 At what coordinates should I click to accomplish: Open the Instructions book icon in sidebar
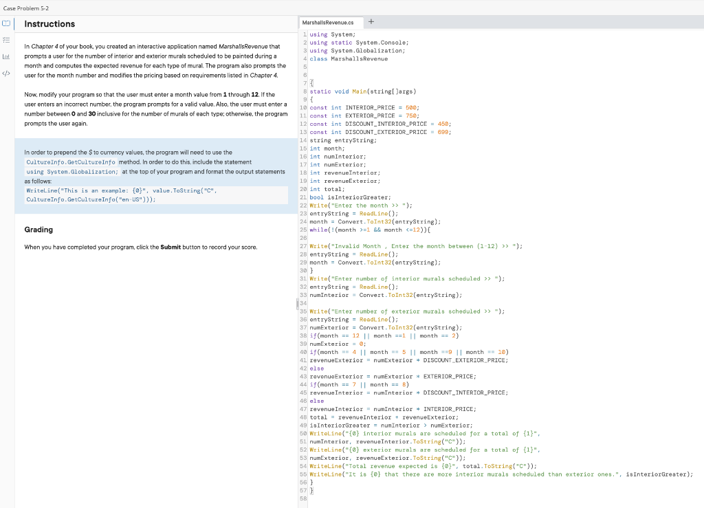[6, 23]
